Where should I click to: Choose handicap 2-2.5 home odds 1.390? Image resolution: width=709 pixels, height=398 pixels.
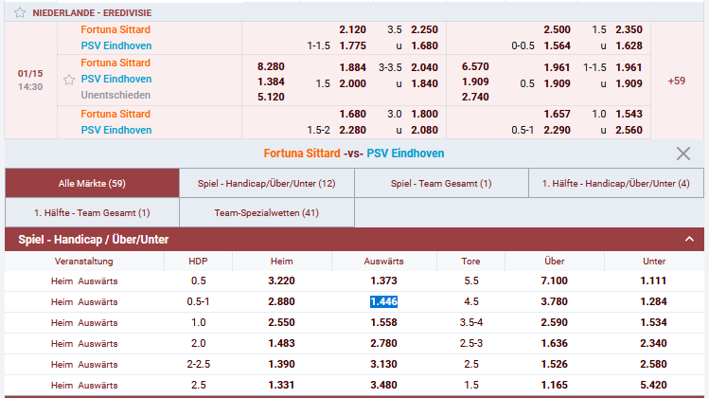[281, 364]
